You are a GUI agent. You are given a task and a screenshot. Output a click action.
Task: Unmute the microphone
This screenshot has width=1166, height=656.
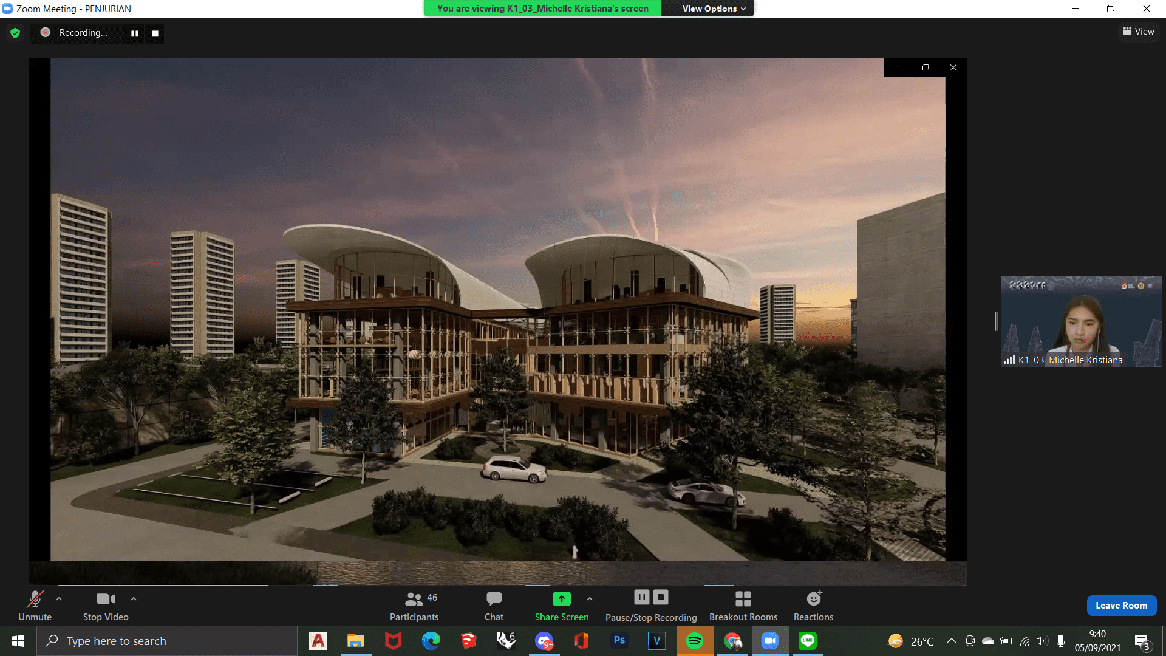[x=35, y=606]
